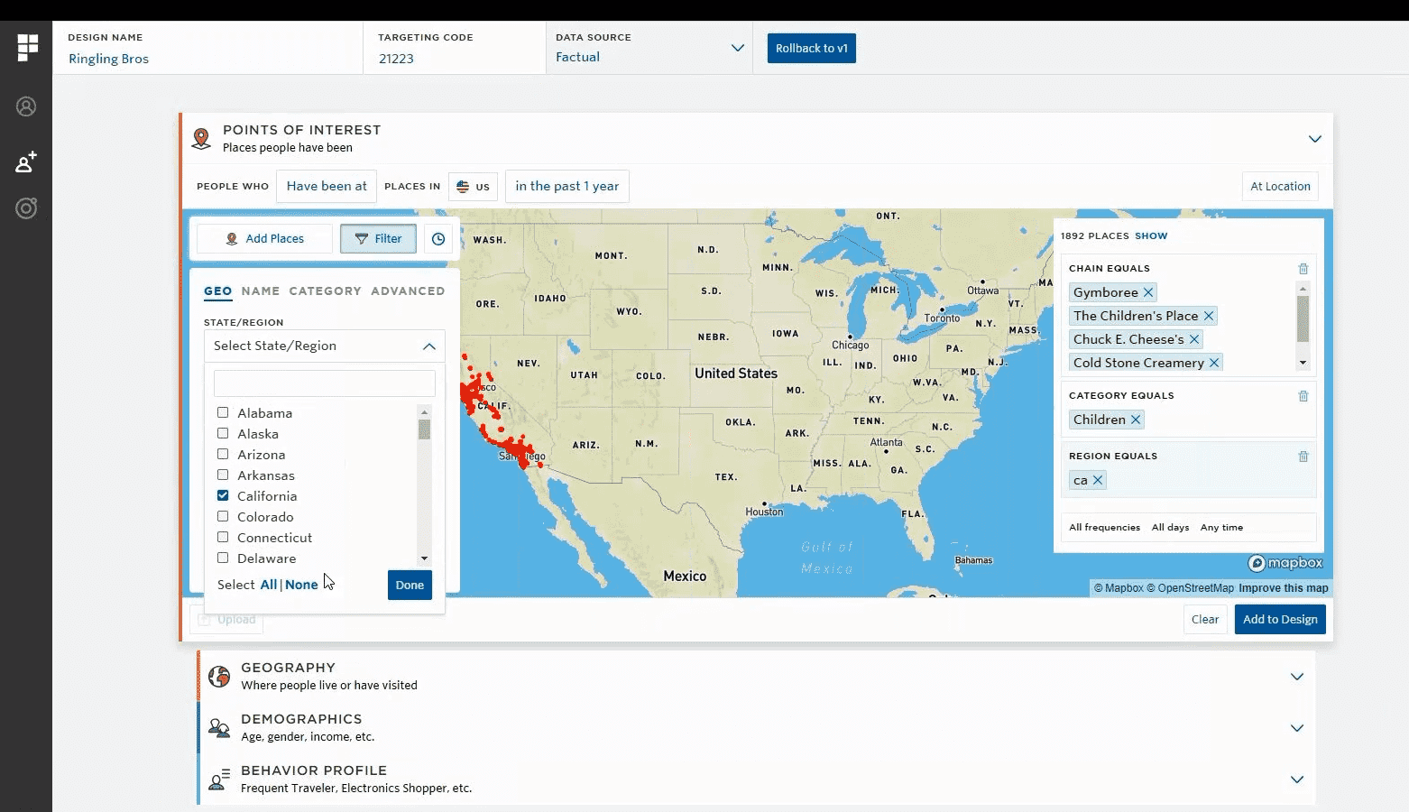Image resolution: width=1409 pixels, height=812 pixels.
Task: Switch to the ADVANCED filter tab
Action: [x=408, y=291]
